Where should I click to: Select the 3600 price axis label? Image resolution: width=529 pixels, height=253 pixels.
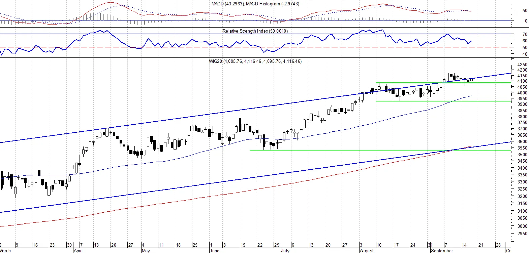coord(522,141)
